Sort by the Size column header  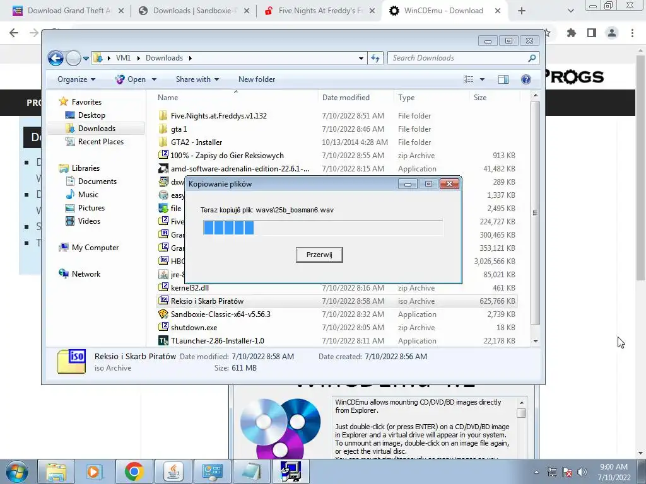point(480,98)
